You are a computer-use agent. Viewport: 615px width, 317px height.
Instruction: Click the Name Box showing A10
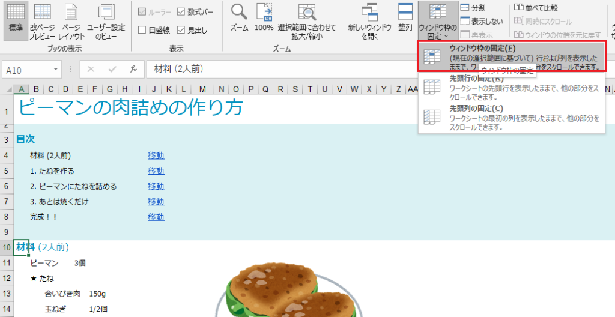(x=26, y=70)
